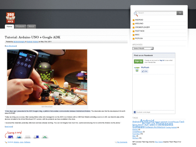196x147 pixels.
Task: Click the Software tag below the post
Action: pos(27,142)
